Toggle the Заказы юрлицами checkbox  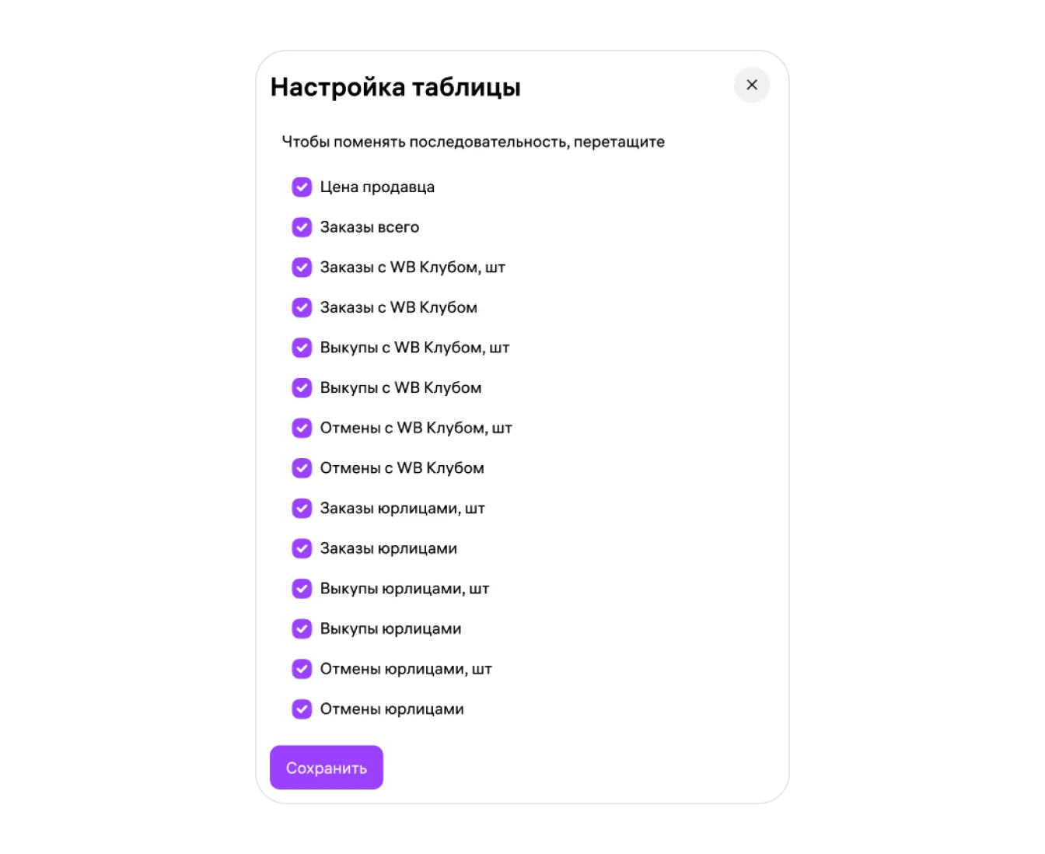click(302, 548)
